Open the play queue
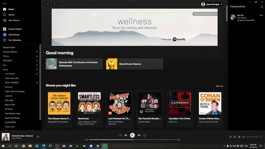The image size is (265, 149). (235, 137)
